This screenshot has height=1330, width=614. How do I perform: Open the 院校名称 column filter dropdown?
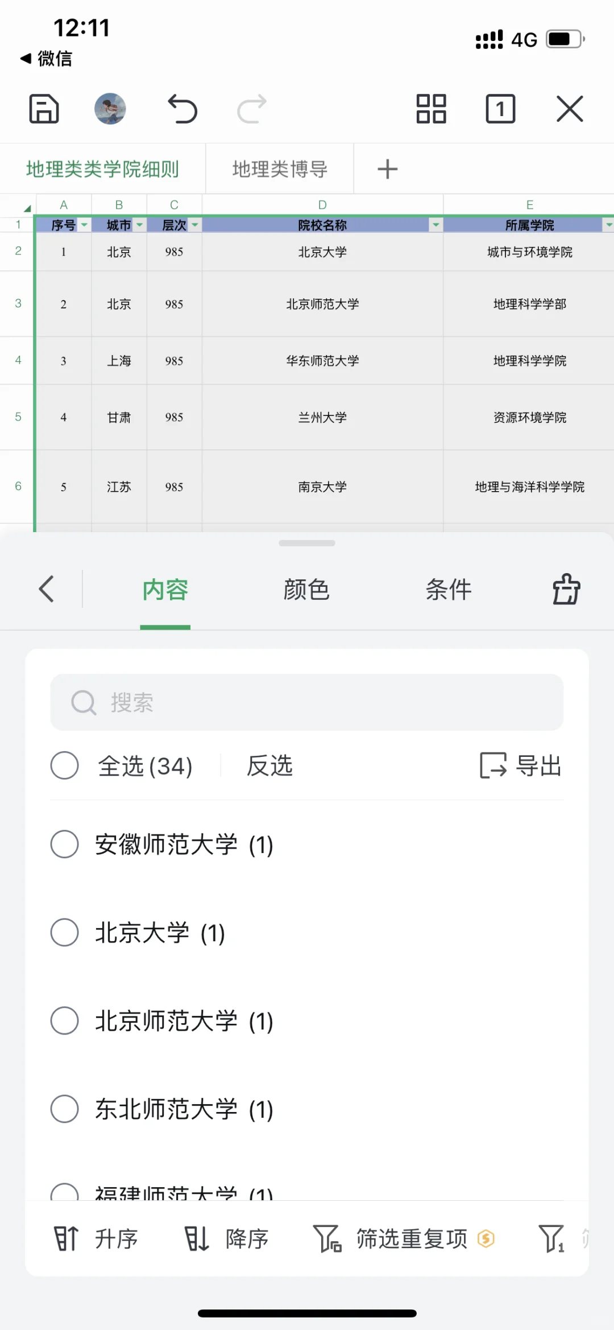(435, 225)
